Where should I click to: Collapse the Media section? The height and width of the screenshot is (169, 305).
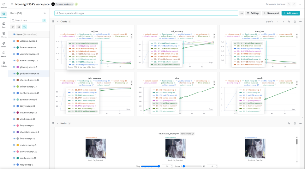click(x=57, y=123)
